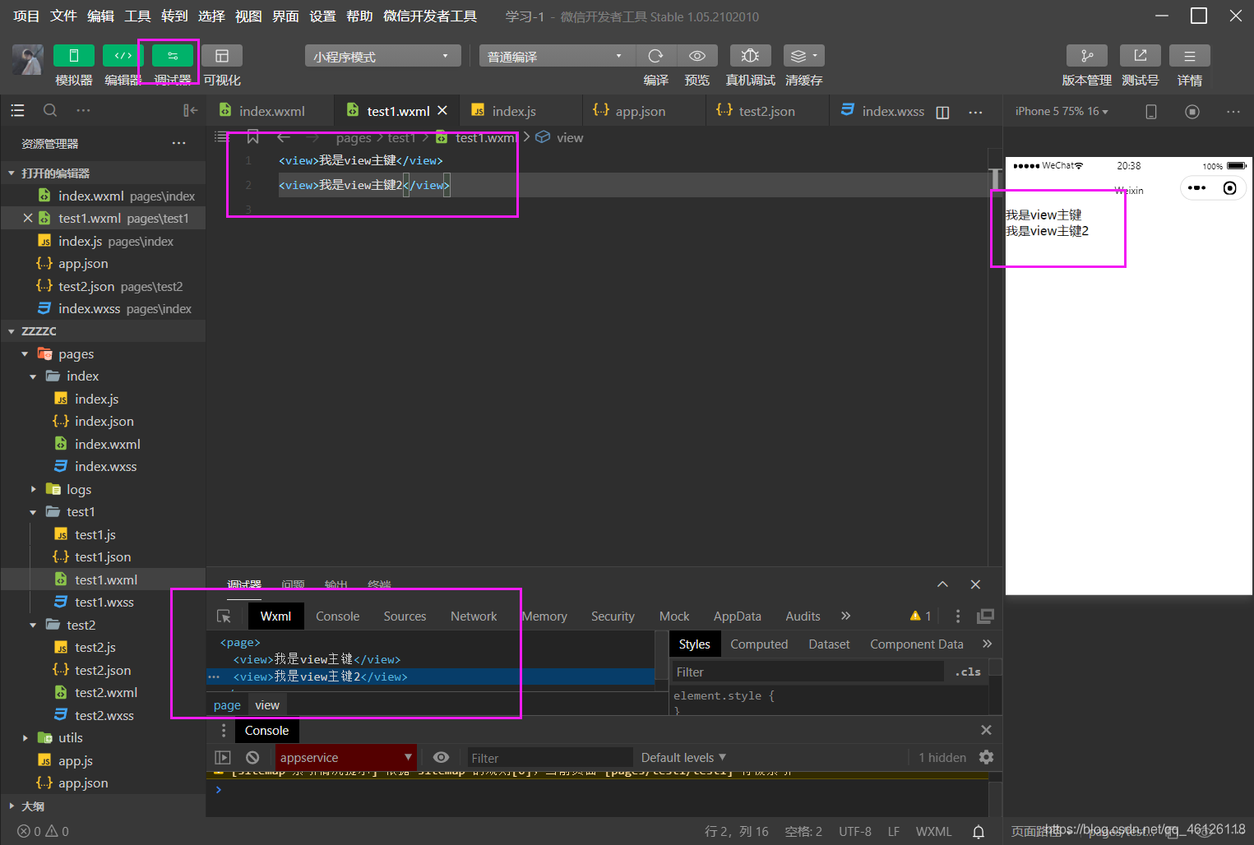Select the element inspector picker icon
Screen dimensions: 1254x845
coord(224,616)
